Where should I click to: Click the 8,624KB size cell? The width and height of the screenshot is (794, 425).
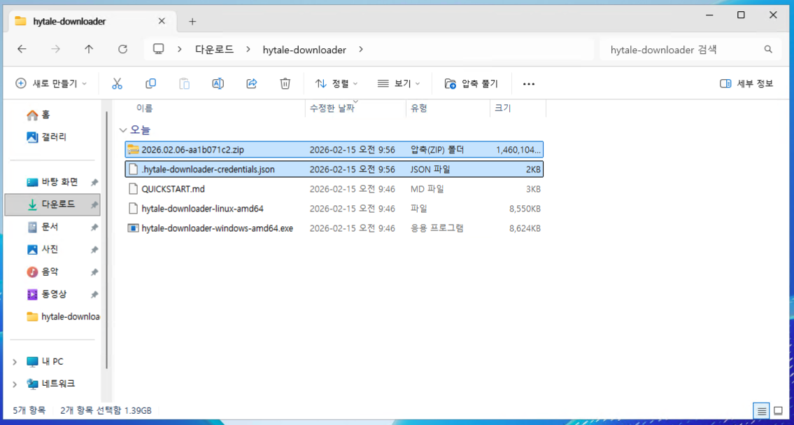[525, 228]
